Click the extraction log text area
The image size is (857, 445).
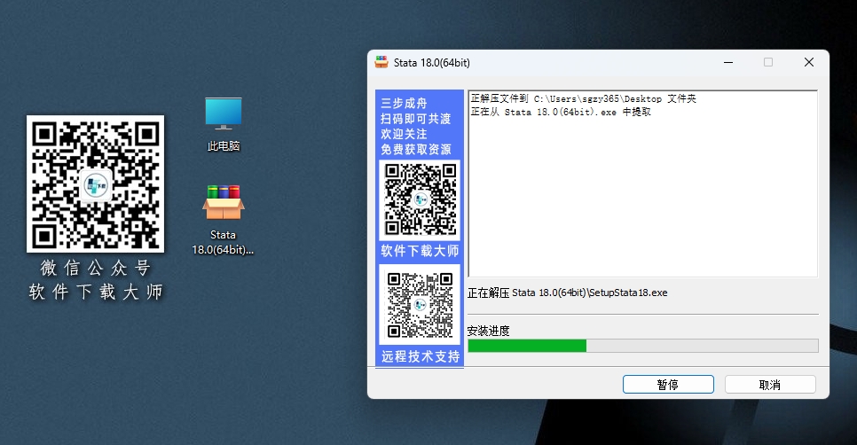(x=642, y=183)
